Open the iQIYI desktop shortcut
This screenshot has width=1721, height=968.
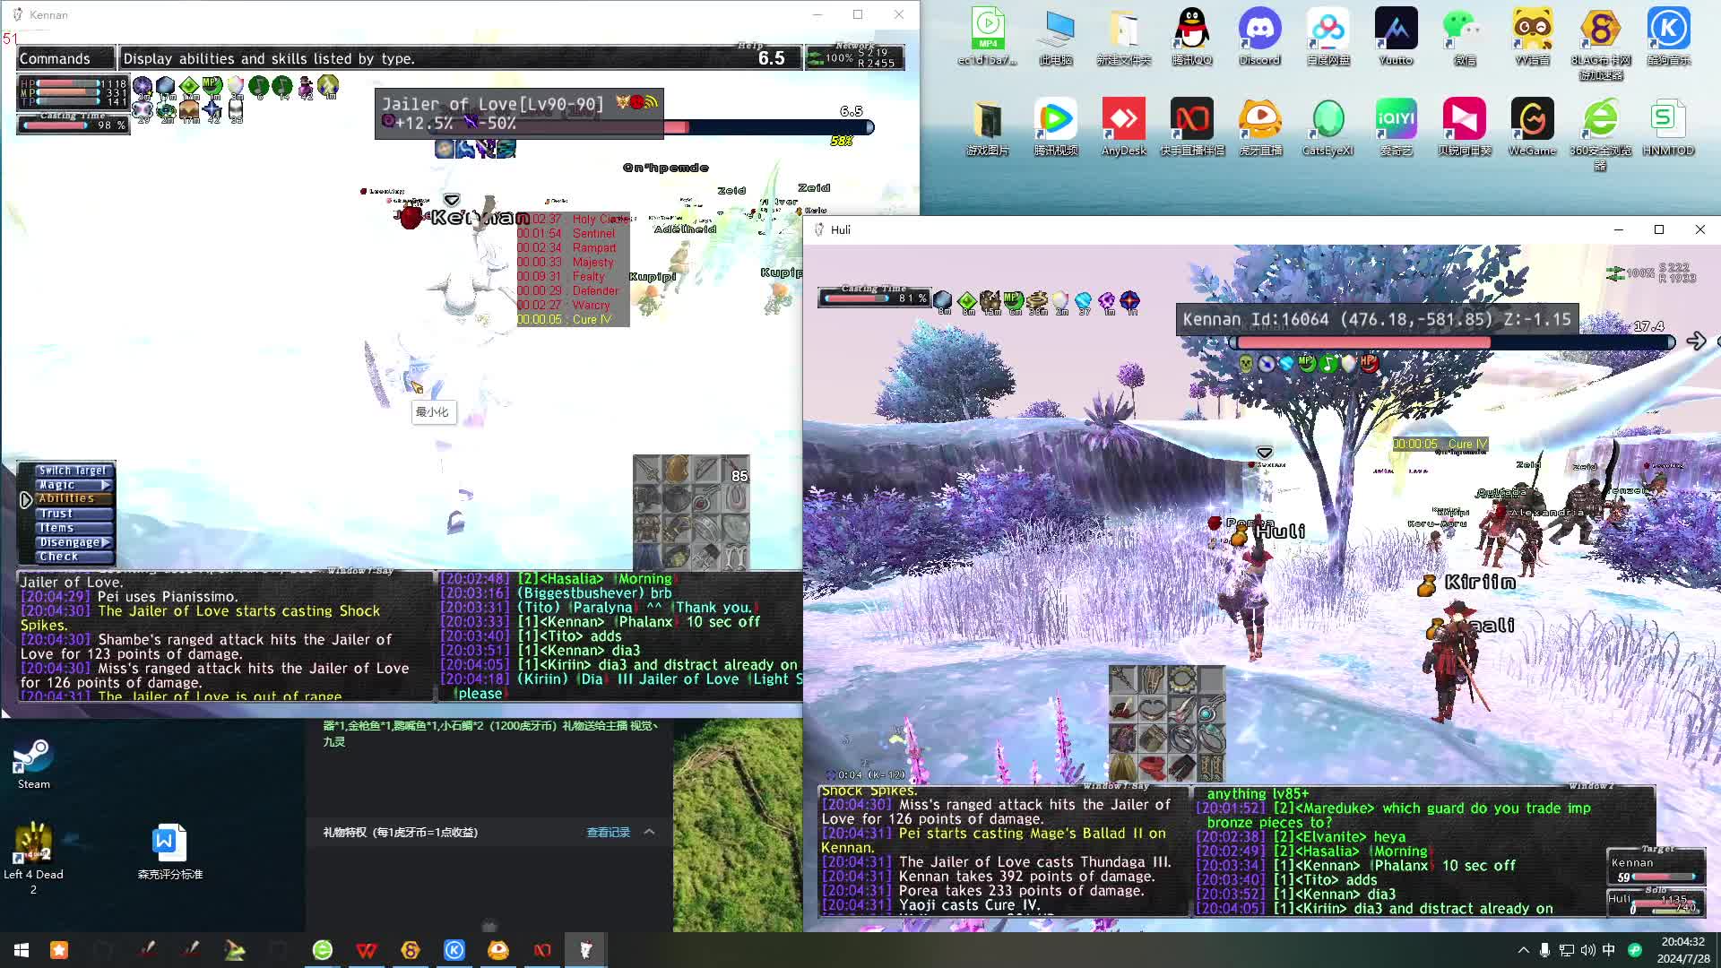tap(1396, 120)
